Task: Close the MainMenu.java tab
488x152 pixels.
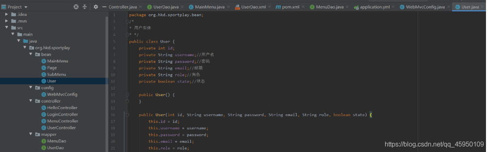Action: point(228,7)
